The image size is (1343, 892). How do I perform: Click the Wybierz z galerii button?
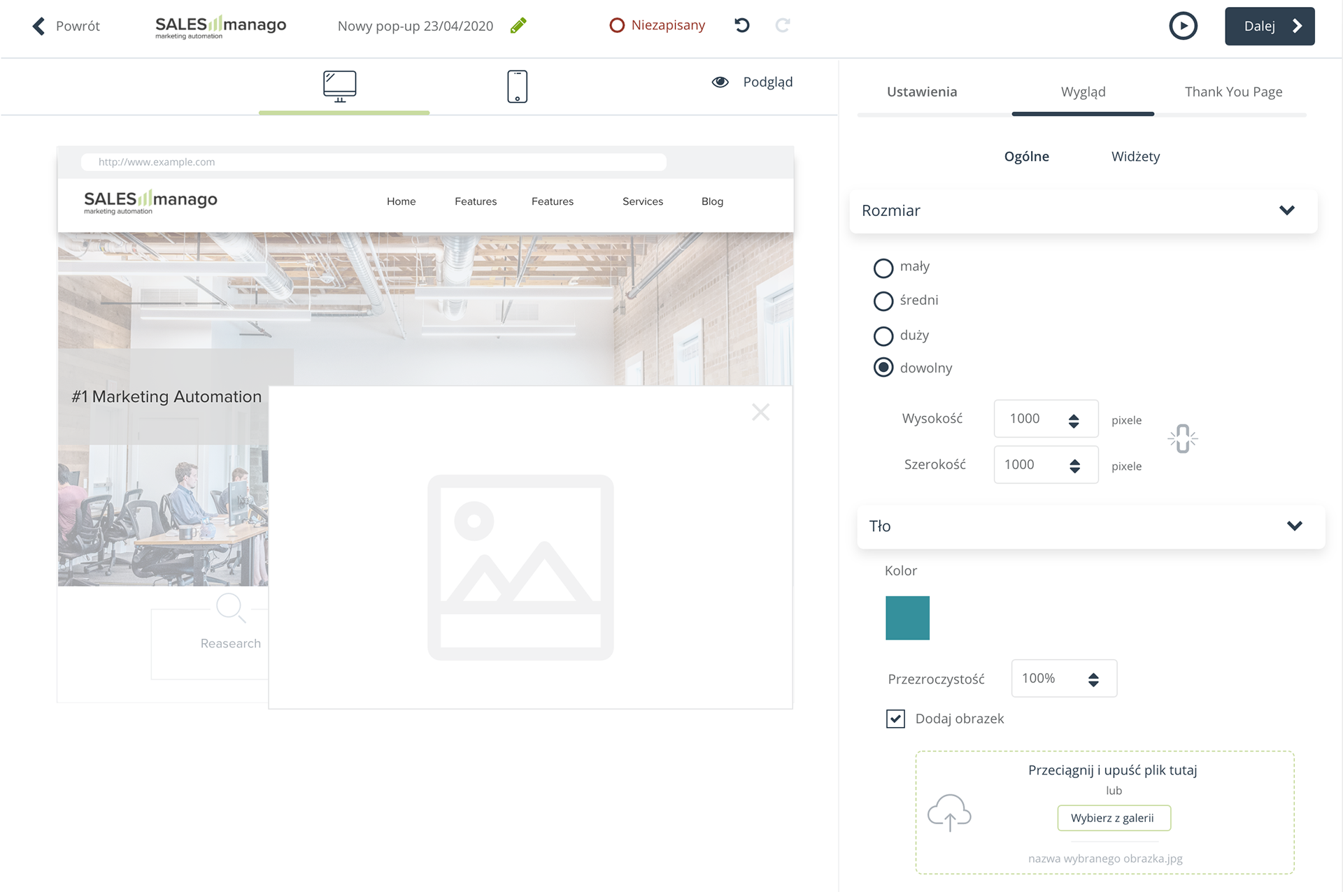[1114, 818]
